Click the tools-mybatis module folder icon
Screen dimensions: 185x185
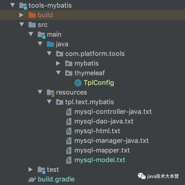[23, 6]
